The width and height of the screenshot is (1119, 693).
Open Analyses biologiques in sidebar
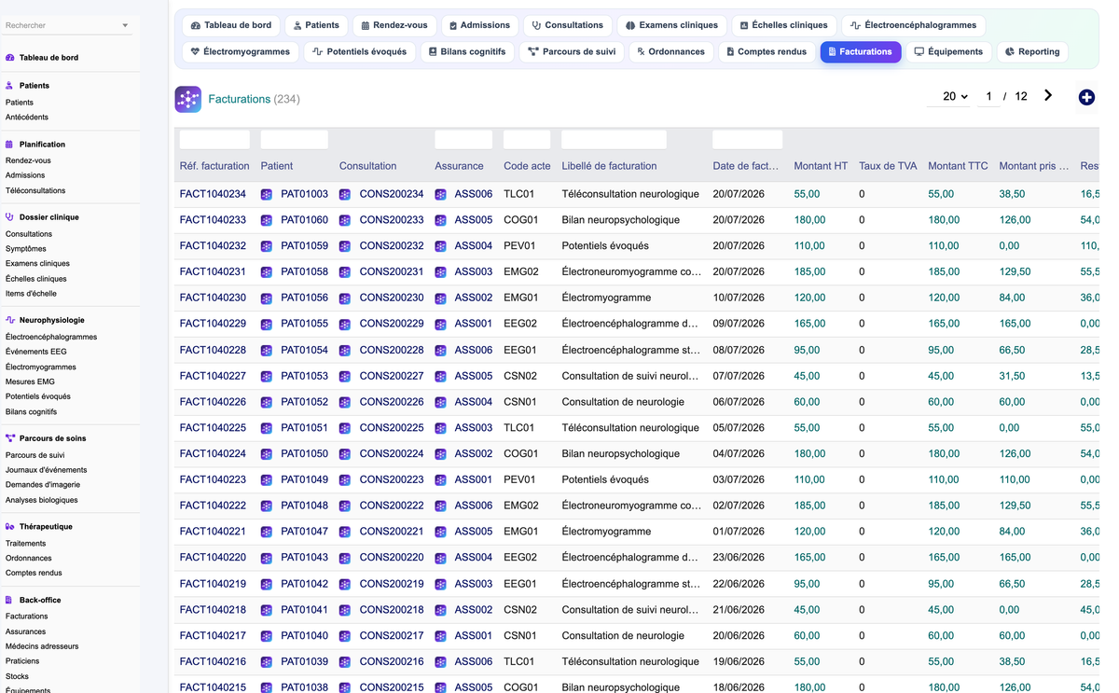coord(42,500)
